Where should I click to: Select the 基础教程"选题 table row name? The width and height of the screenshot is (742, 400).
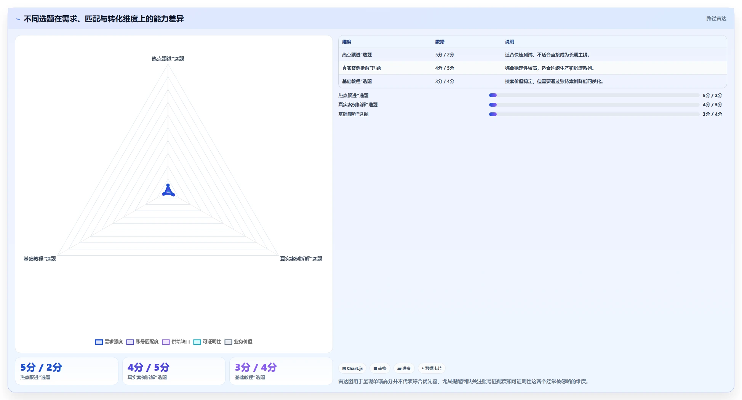pos(357,82)
